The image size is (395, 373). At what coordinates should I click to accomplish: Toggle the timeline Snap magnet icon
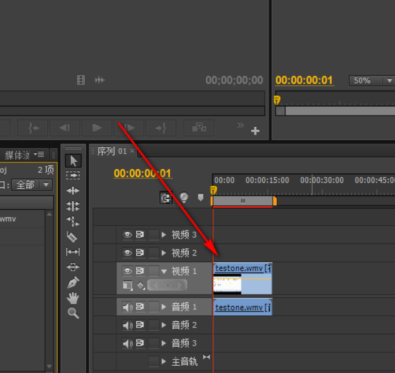166,198
